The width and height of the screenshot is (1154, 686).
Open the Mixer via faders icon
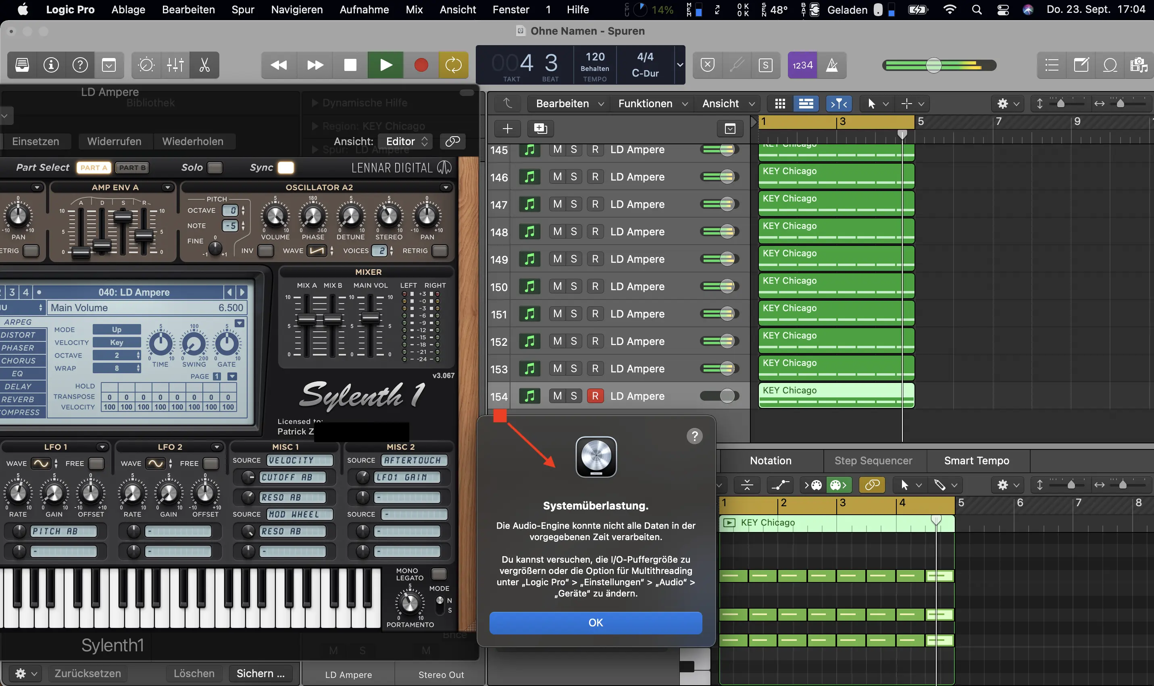point(175,65)
